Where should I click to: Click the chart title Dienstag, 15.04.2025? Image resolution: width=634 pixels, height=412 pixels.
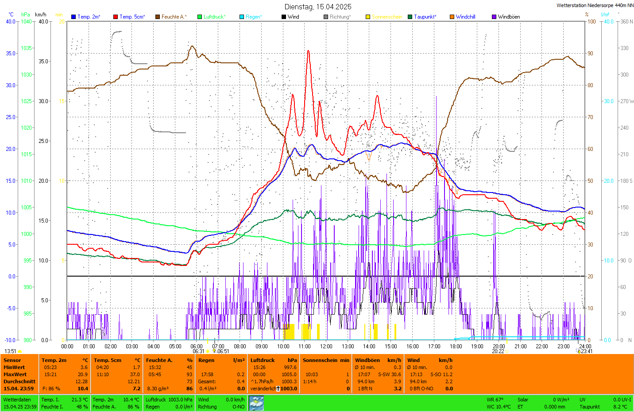(x=318, y=7)
